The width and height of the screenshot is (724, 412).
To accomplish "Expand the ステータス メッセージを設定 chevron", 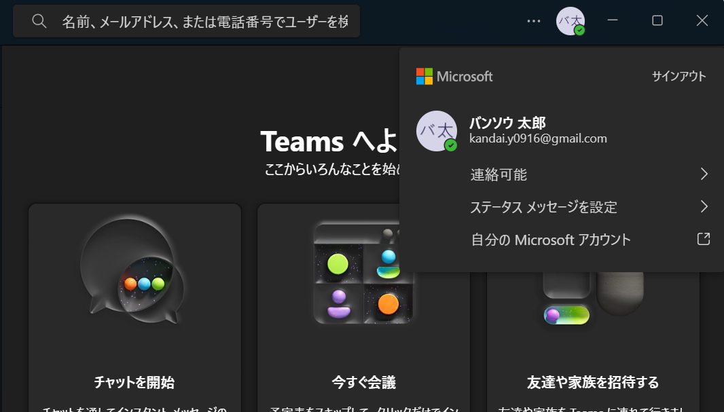I will click(704, 206).
